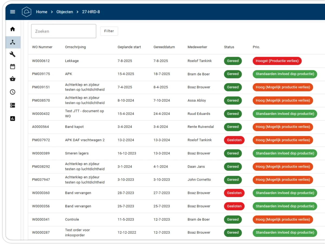Go to Objecten breadcrumb
Image resolution: width=325 pixels, height=244 pixels.
(65, 12)
